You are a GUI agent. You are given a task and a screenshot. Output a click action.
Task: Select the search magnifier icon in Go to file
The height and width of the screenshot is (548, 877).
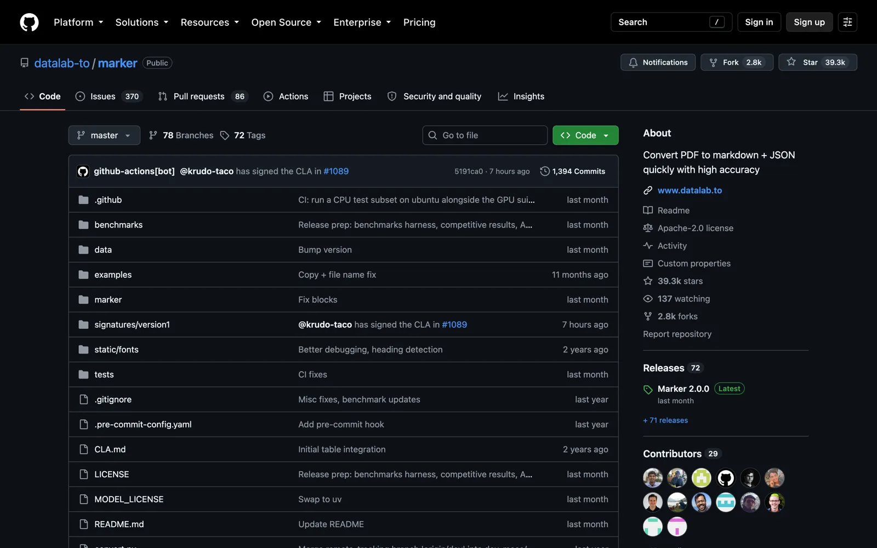coord(432,135)
